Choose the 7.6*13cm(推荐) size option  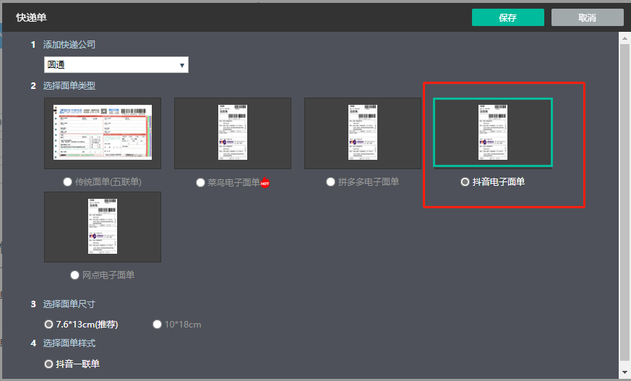48,325
